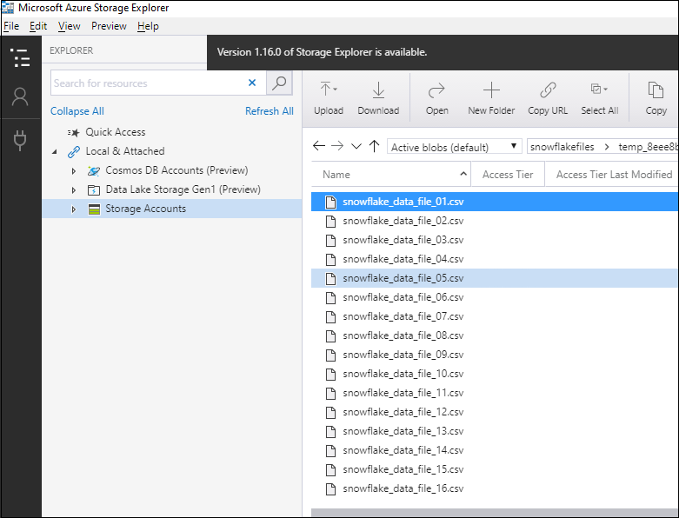
Task: Select snowflake_data_file_06.csv
Action: [495, 297]
